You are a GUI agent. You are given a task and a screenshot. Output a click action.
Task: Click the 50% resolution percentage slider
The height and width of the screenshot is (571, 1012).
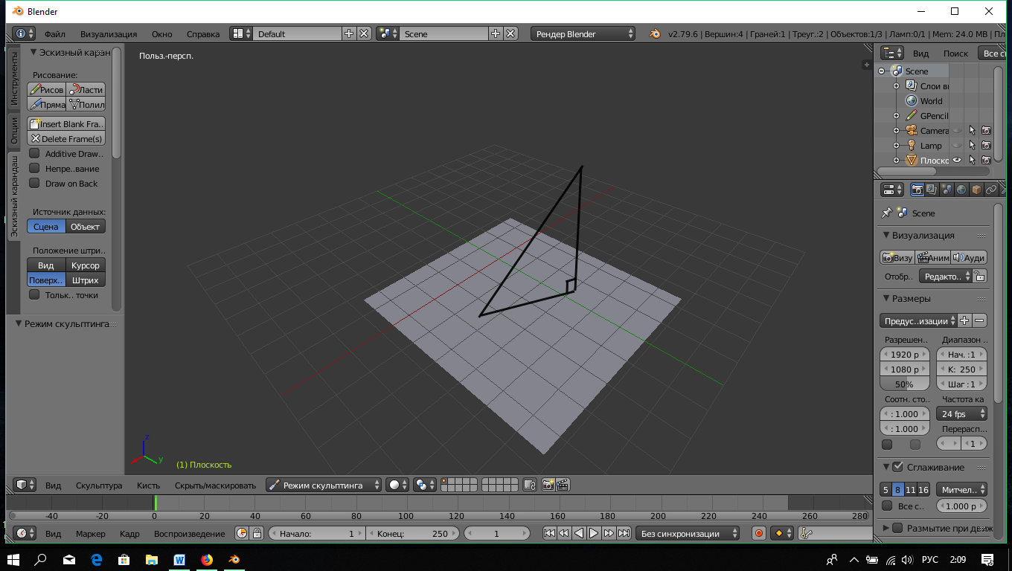point(904,384)
